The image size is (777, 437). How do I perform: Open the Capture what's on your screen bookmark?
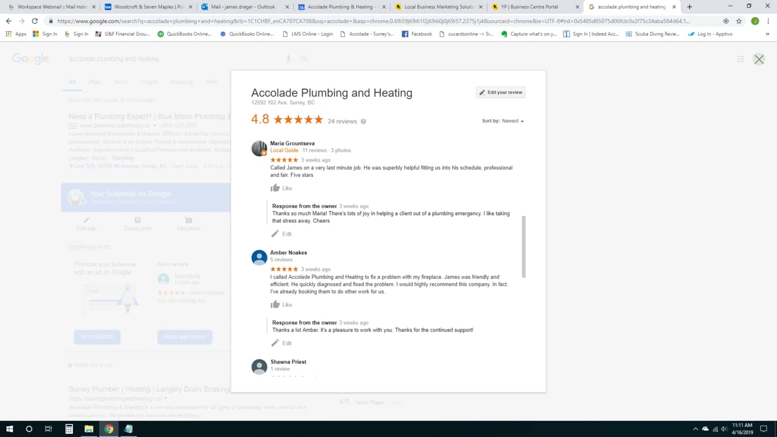click(529, 34)
